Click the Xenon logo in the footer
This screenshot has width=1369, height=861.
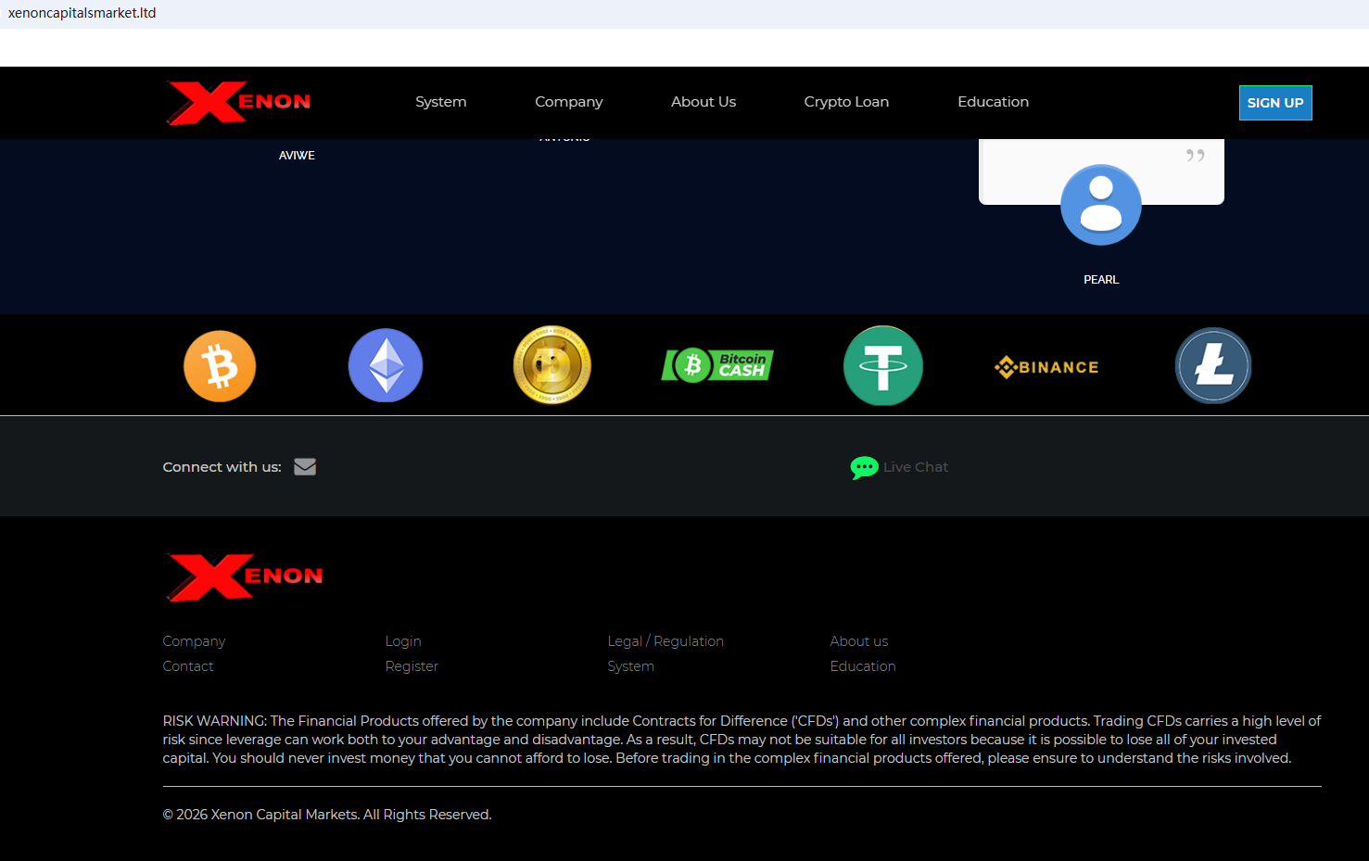(245, 576)
